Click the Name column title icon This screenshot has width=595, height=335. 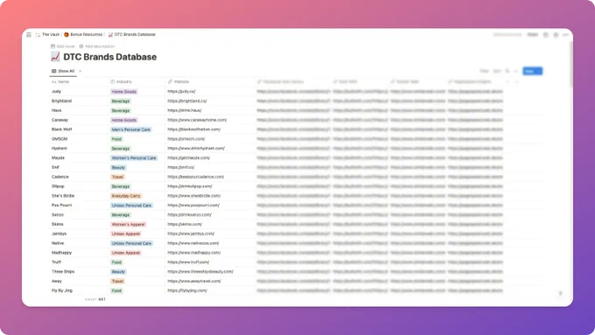pyautogui.click(x=54, y=81)
